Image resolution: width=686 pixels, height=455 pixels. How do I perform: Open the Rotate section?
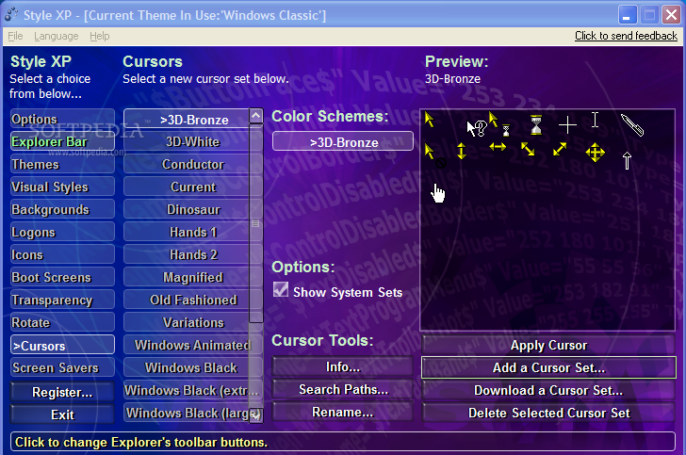[x=62, y=322]
